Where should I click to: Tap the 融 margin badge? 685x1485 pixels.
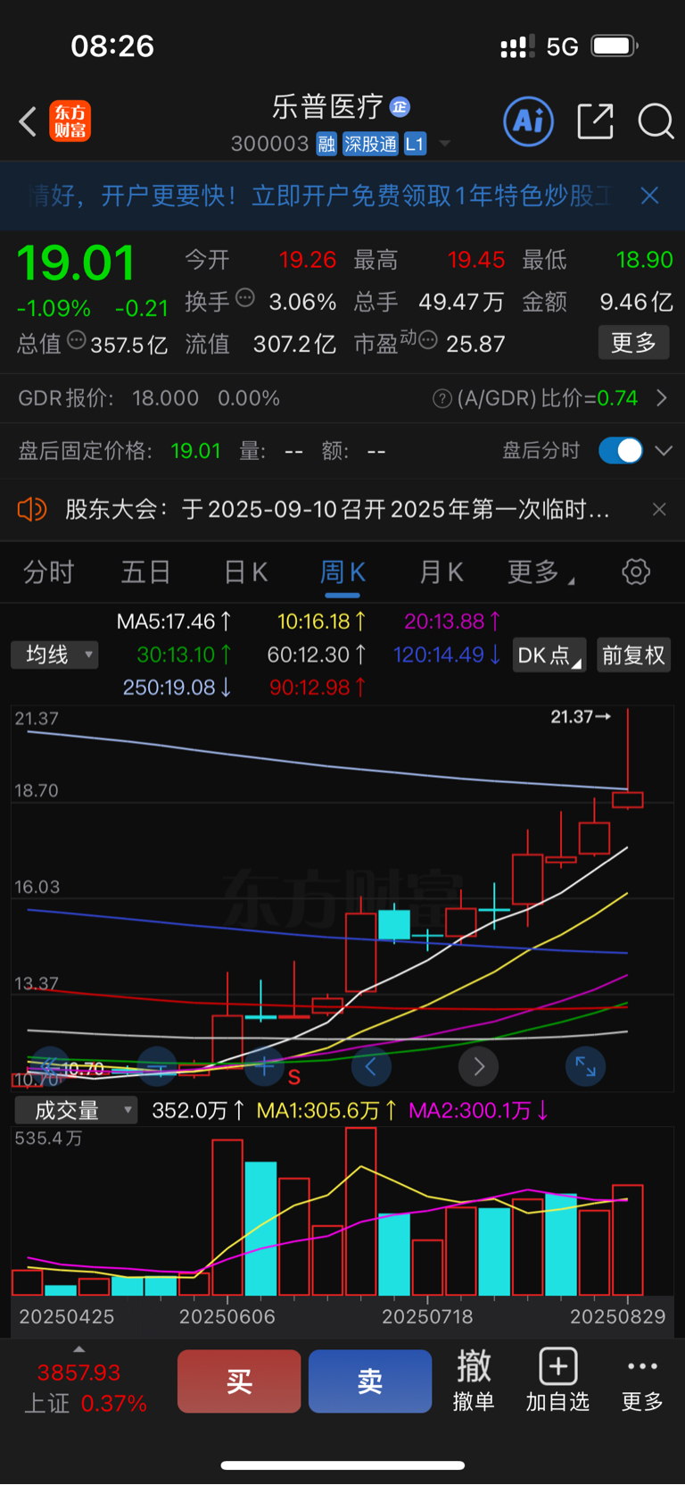pyautogui.click(x=326, y=144)
